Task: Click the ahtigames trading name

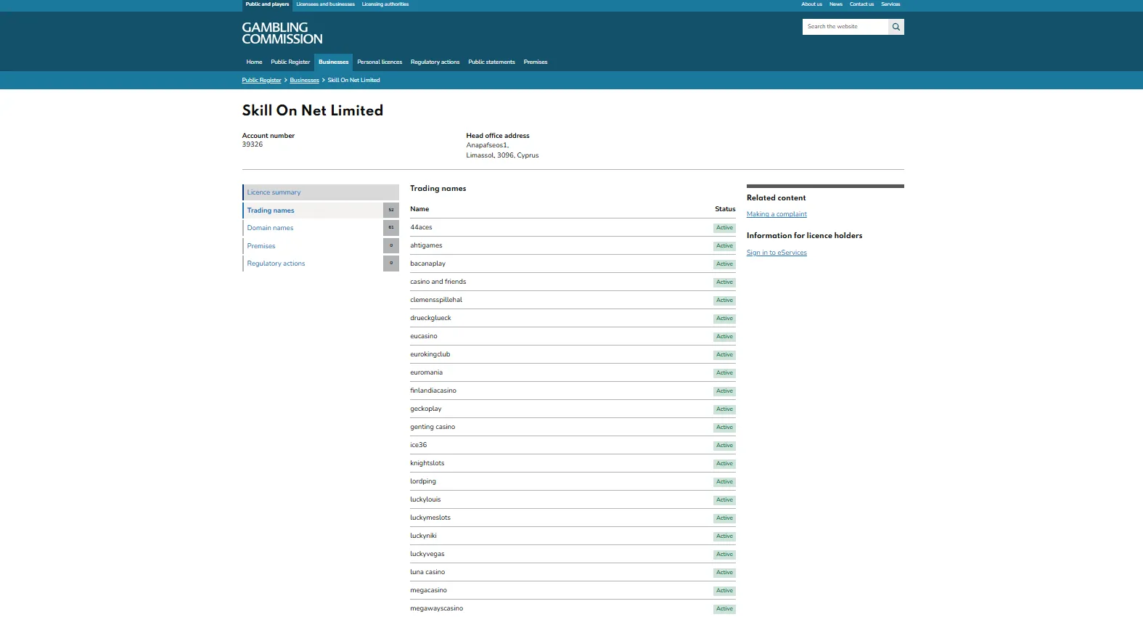Action: 426,245
